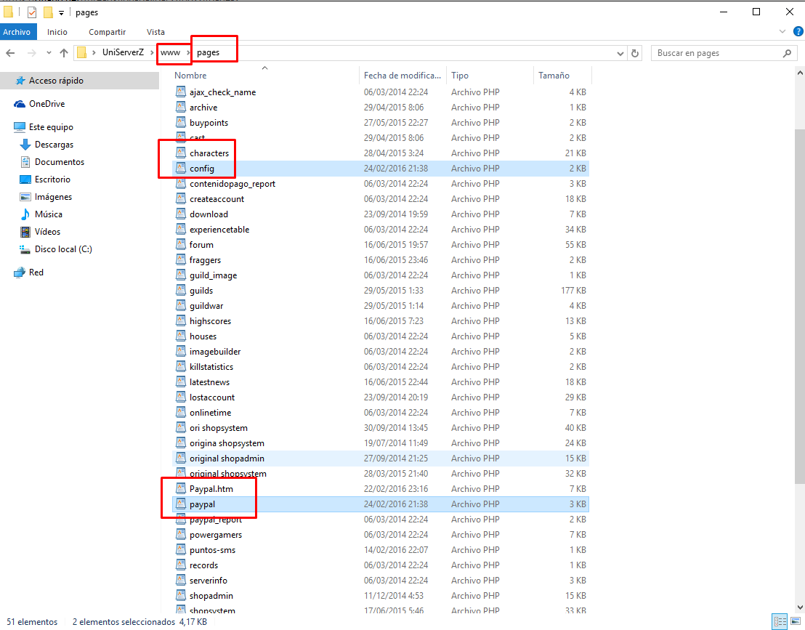Select the forum file icon

[x=181, y=244]
